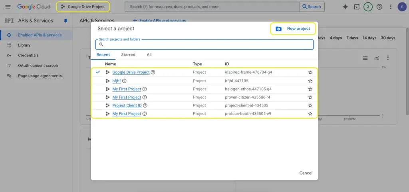Image resolution: width=409 pixels, height=192 pixels.
Task: Select My First Project with ID proven-citizen-435506-r4
Action: pos(127,97)
